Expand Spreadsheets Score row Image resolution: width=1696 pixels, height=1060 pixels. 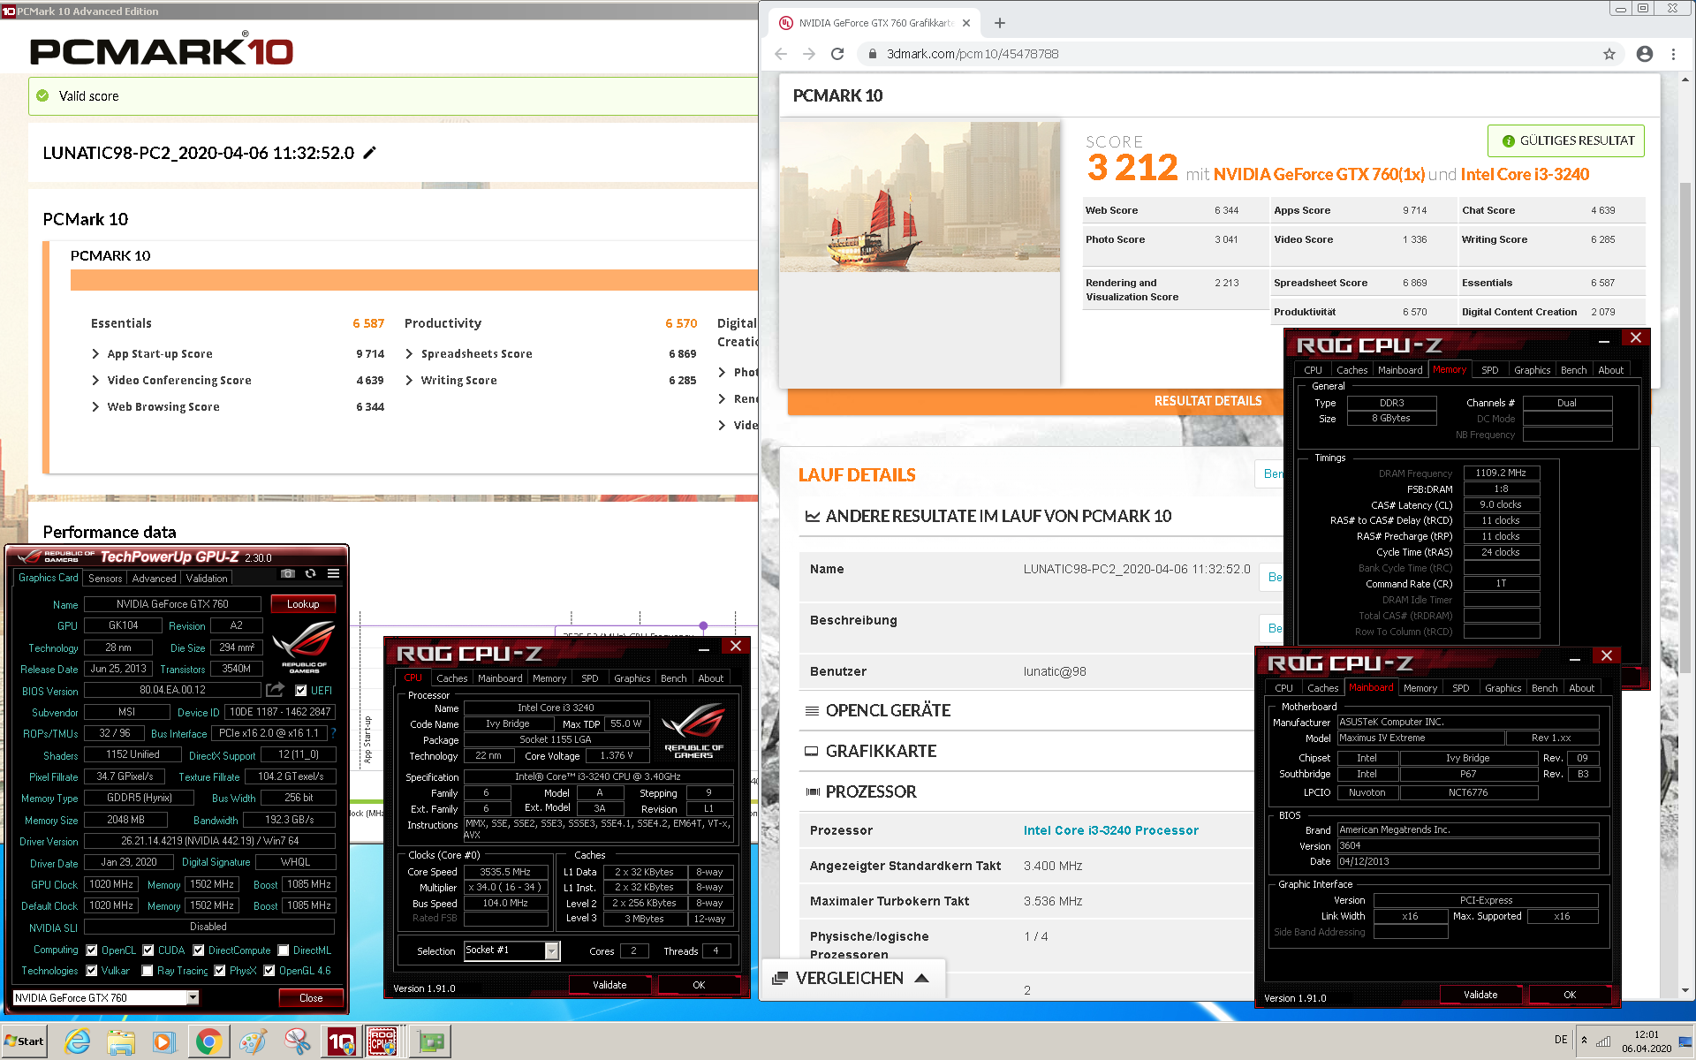tap(409, 354)
